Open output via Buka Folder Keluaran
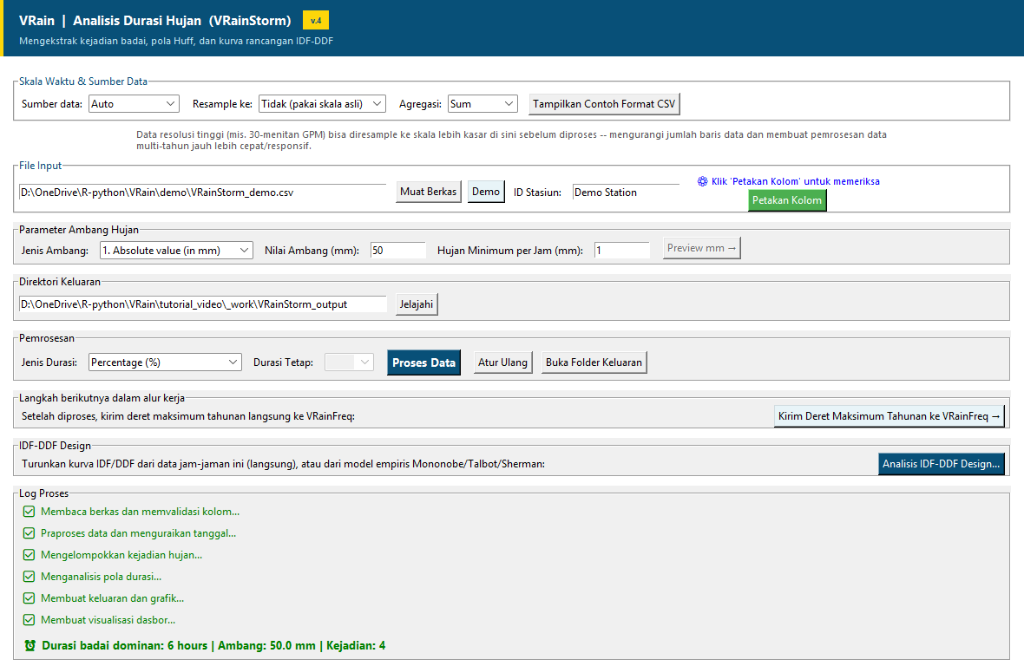The width and height of the screenshot is (1024, 666). coord(594,362)
